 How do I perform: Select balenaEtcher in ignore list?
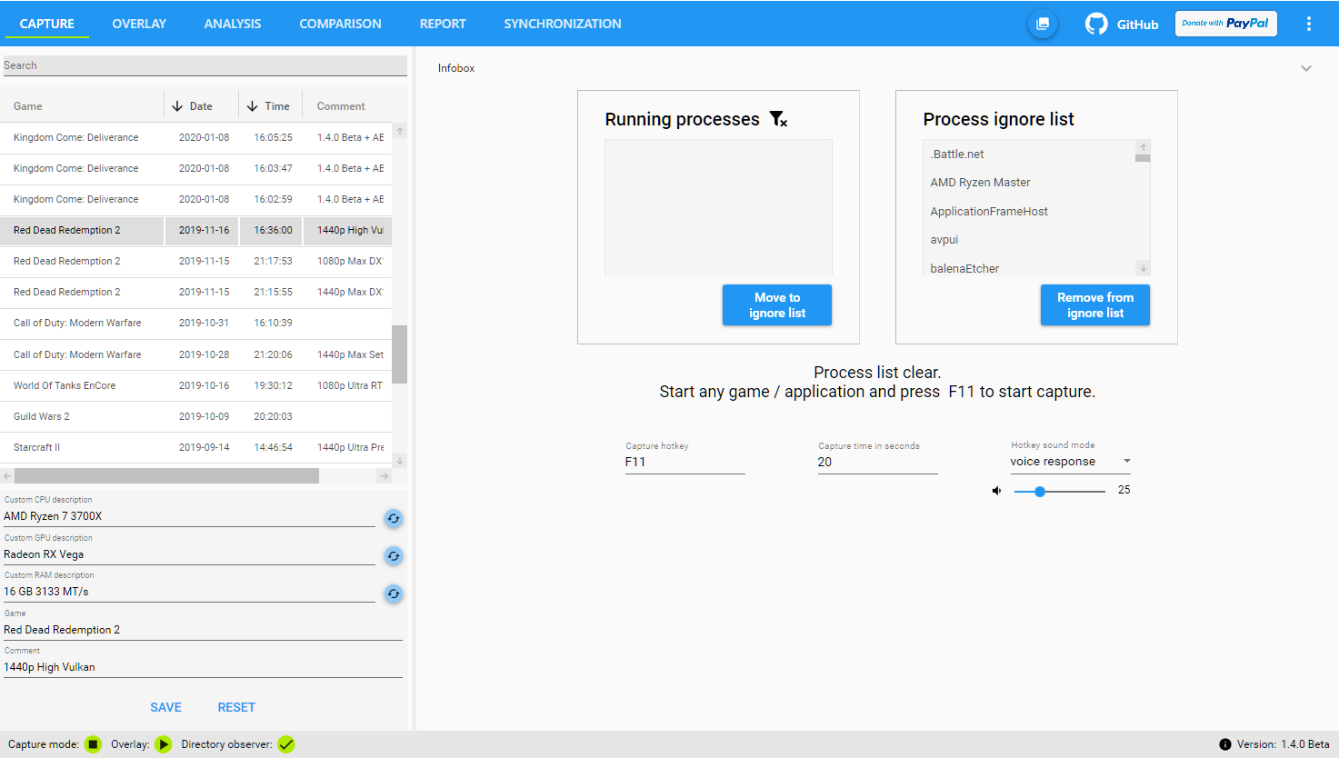click(x=1029, y=268)
